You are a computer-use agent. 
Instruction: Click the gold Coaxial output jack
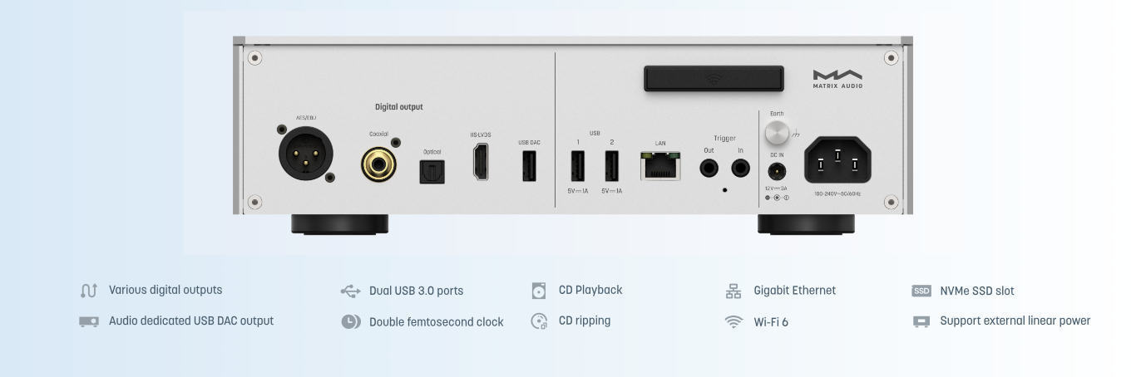(x=378, y=164)
